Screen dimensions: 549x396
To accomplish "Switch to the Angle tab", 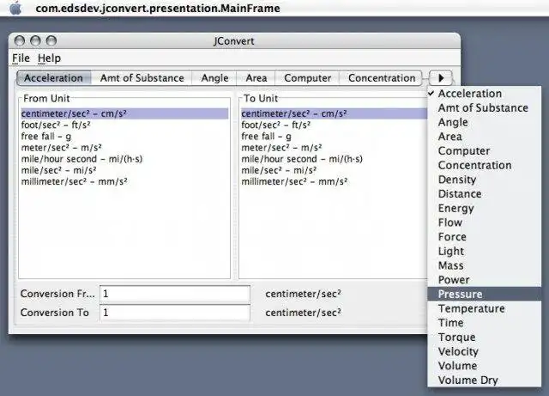I will pos(214,78).
